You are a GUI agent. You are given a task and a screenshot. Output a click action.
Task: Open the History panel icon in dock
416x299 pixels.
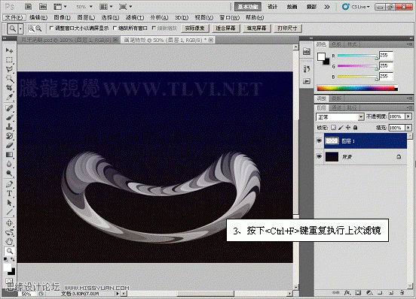tap(307, 69)
